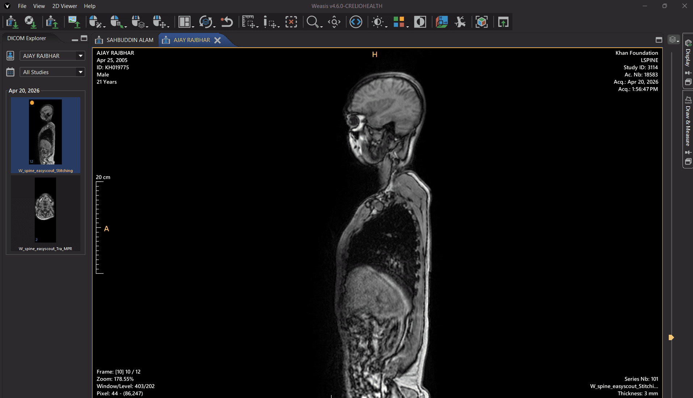
Task: Toggle the magnifying lens tool
Action: [x=334, y=22]
